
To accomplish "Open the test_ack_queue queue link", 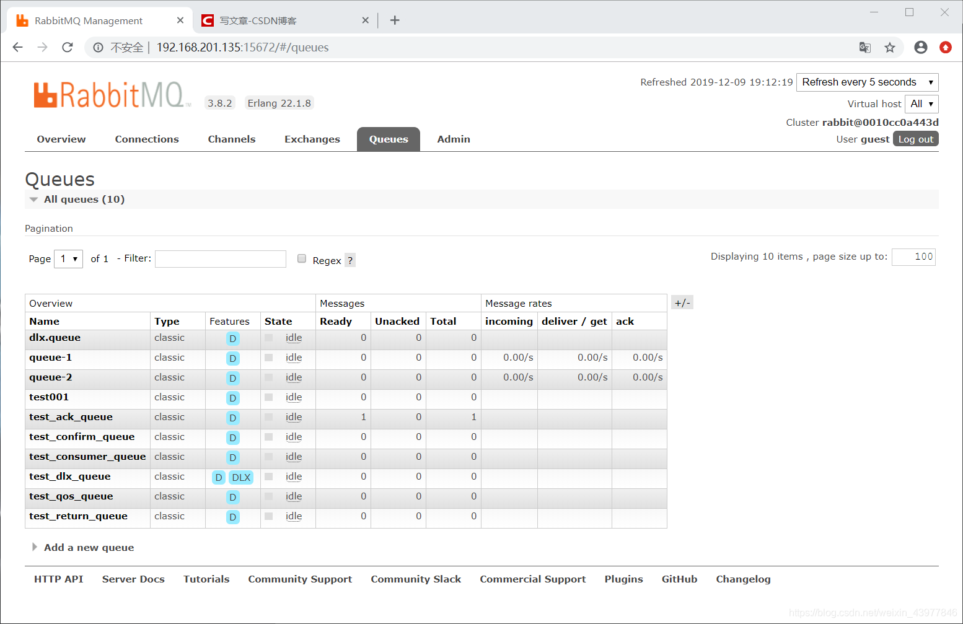I will point(71,417).
